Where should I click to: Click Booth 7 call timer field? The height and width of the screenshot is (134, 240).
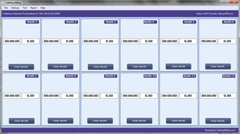12,96
